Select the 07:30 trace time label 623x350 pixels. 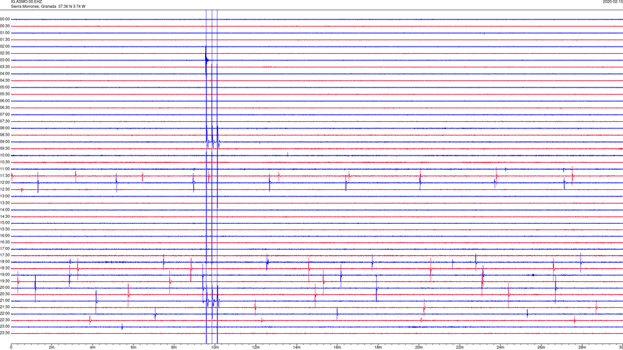click(x=5, y=121)
